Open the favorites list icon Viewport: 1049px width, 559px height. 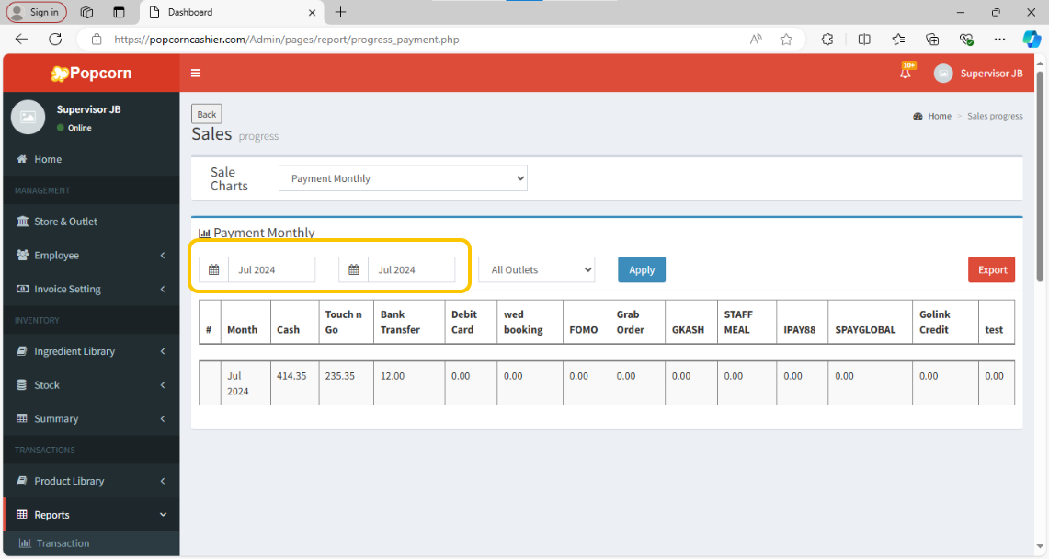[898, 40]
